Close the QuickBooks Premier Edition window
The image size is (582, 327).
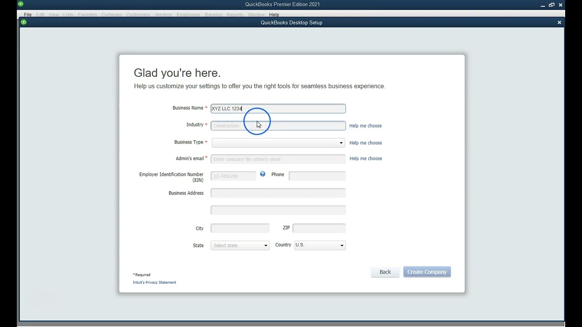pyautogui.click(x=560, y=5)
